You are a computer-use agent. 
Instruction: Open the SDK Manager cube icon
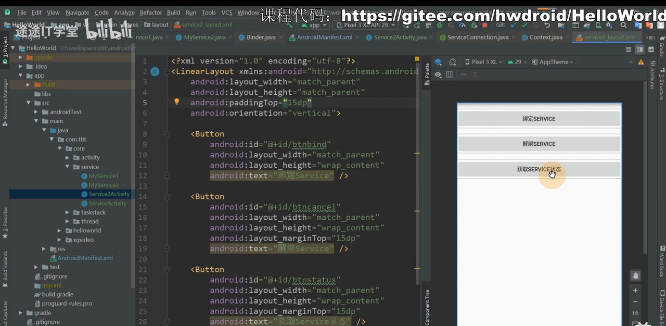coord(609,25)
